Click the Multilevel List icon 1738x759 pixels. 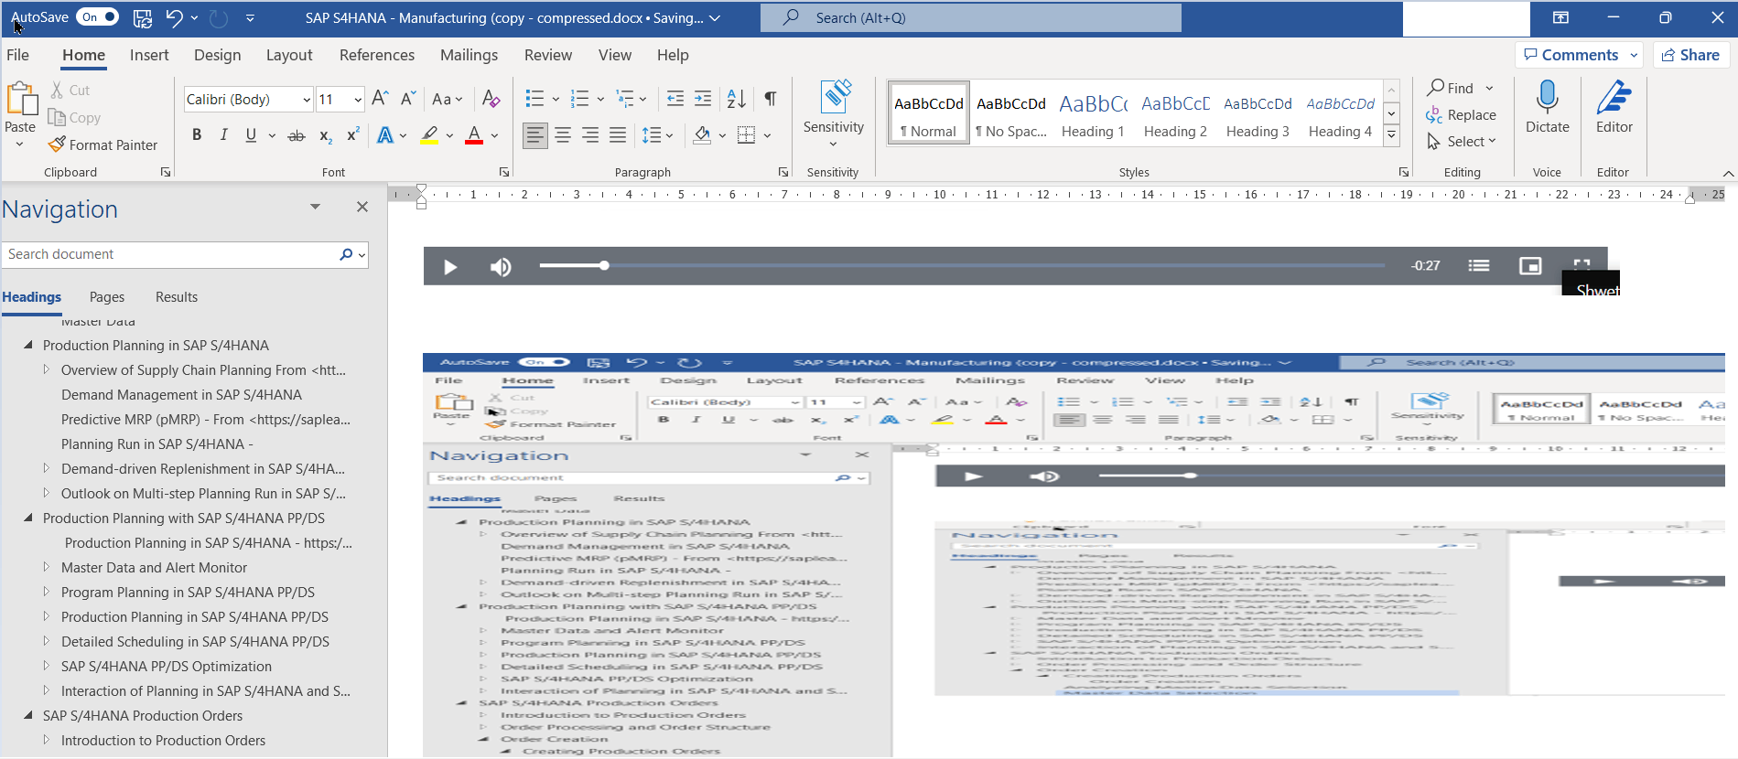click(x=625, y=98)
